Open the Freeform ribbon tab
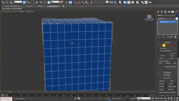Image resolution: width=179 pixels, height=101 pixels. click(x=29, y=6)
